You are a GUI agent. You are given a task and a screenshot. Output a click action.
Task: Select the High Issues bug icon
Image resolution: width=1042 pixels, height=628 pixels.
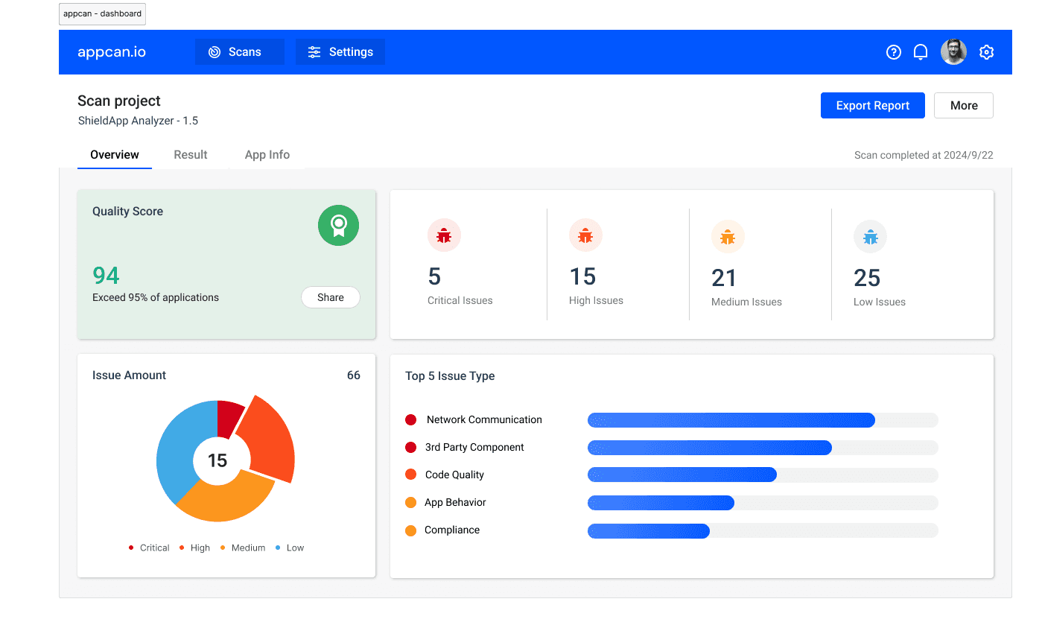pyautogui.click(x=585, y=235)
